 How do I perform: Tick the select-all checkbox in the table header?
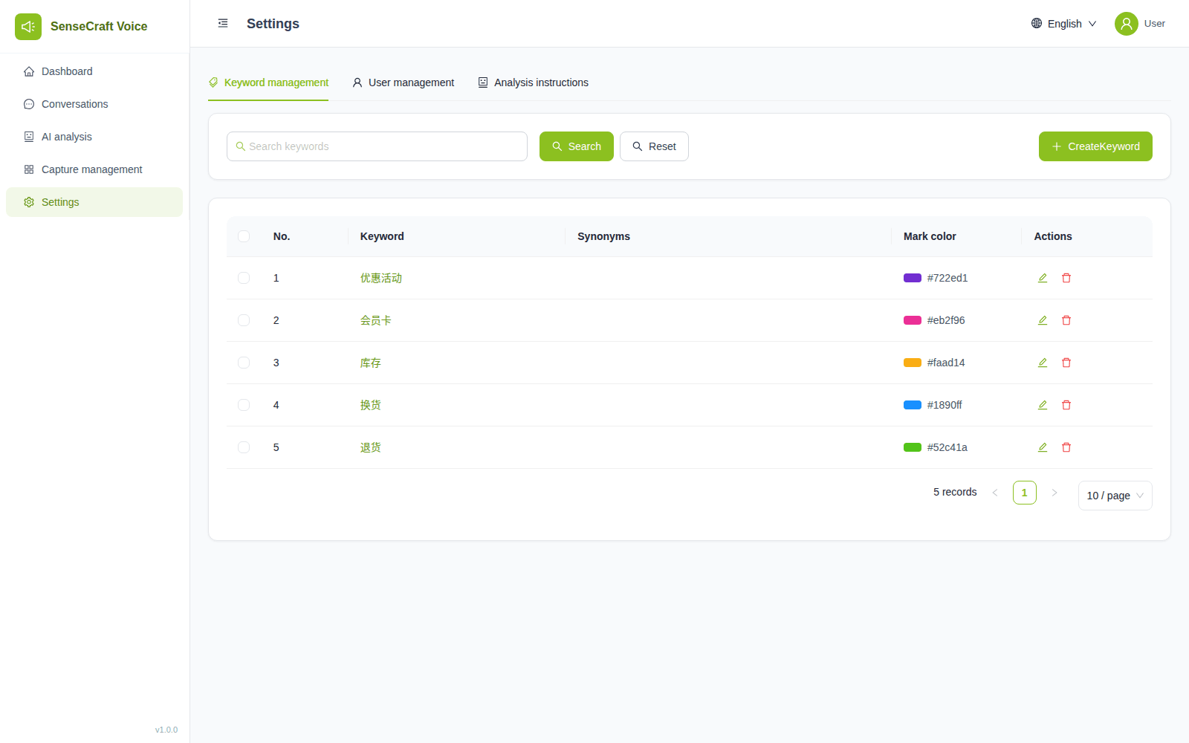[x=244, y=236]
